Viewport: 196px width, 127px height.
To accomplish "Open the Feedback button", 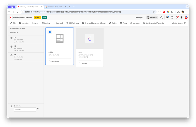I will pos(152,18).
